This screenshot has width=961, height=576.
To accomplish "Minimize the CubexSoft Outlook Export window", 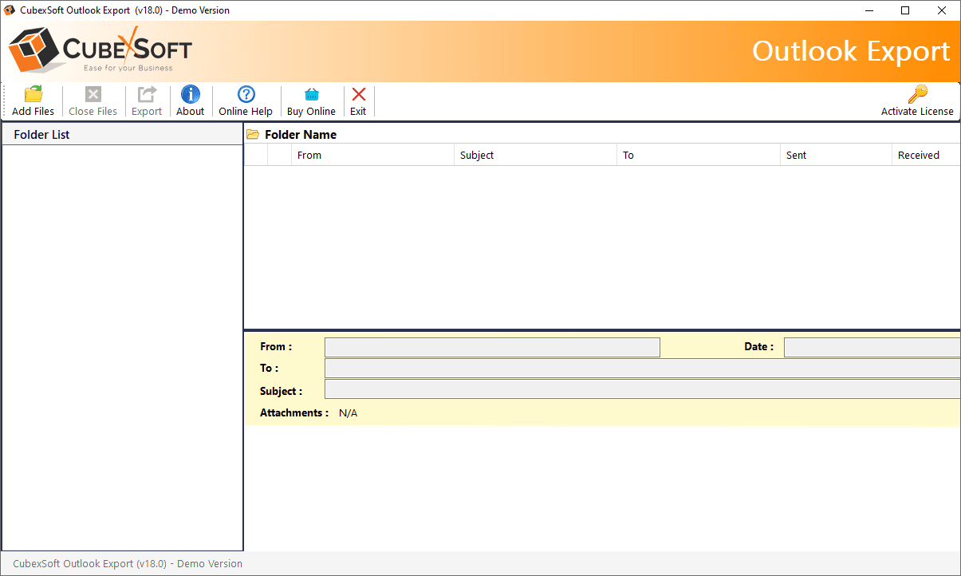I will click(868, 10).
